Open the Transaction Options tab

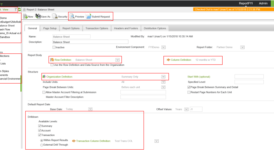97,28
